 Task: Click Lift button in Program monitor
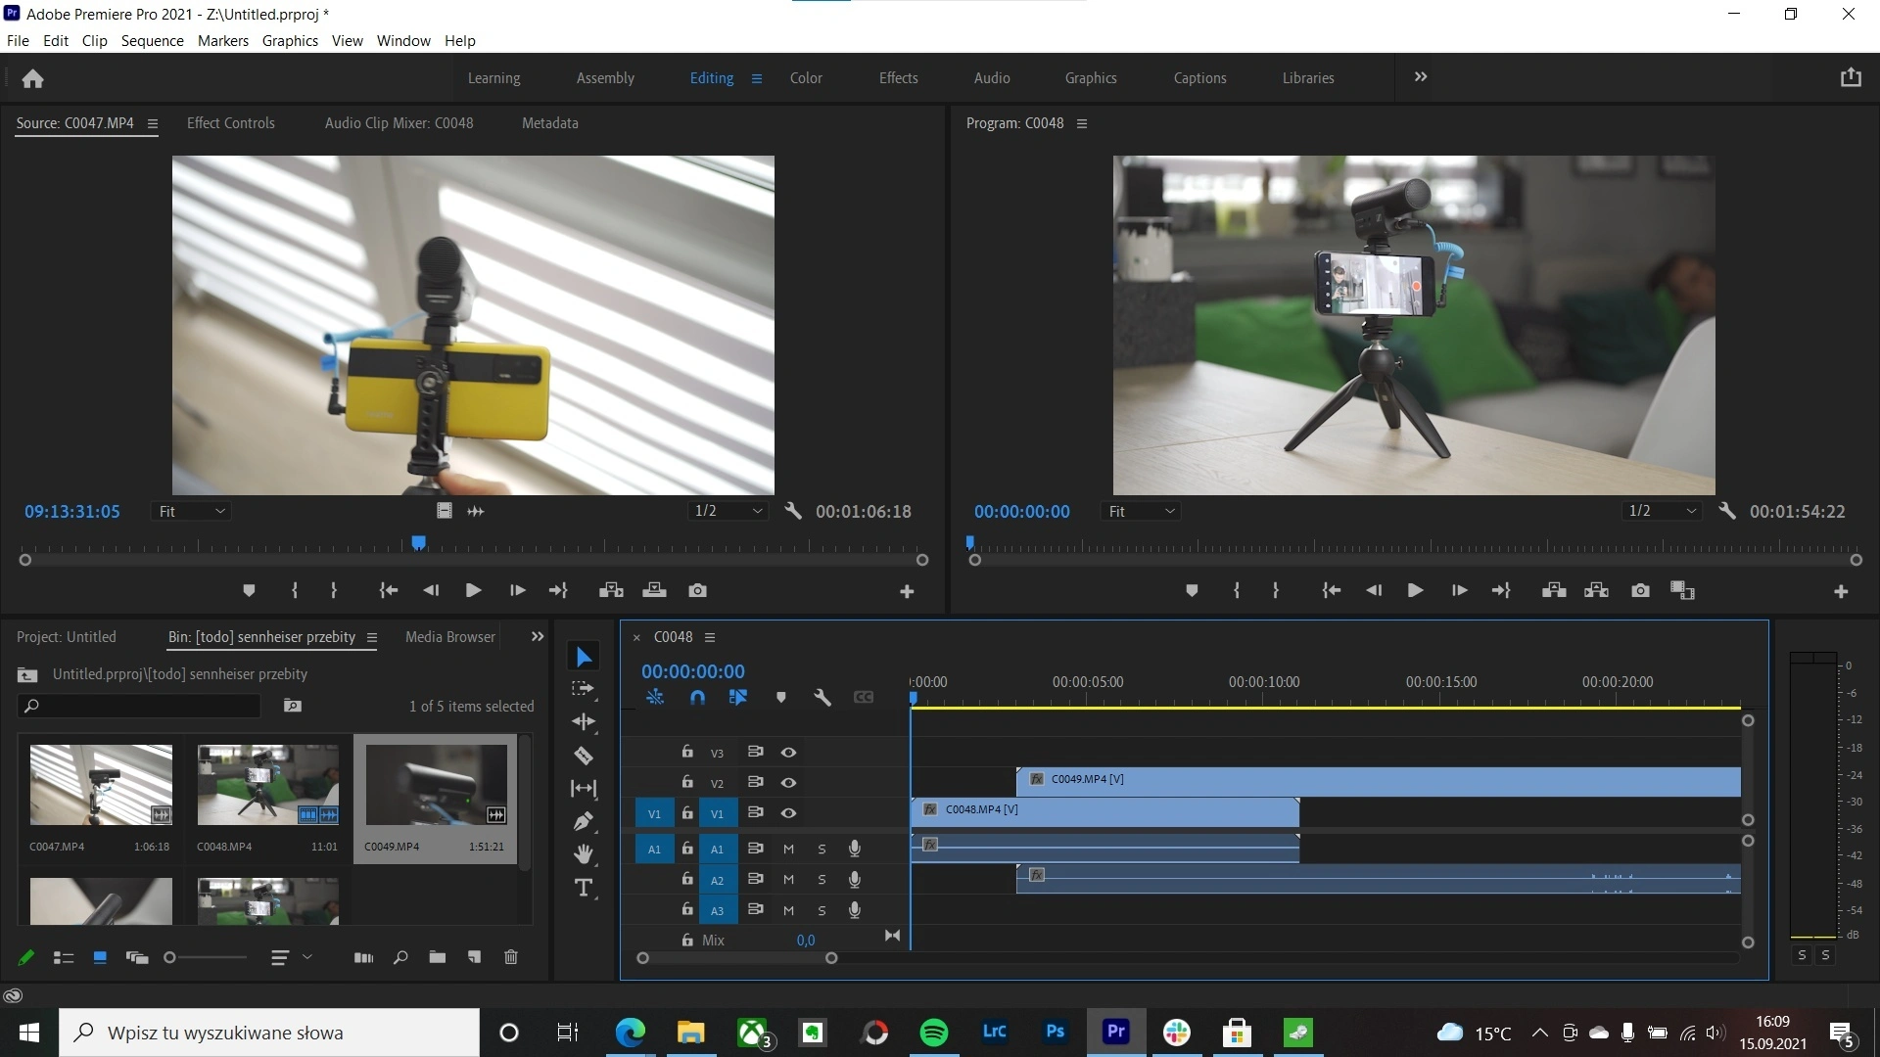(x=1554, y=590)
